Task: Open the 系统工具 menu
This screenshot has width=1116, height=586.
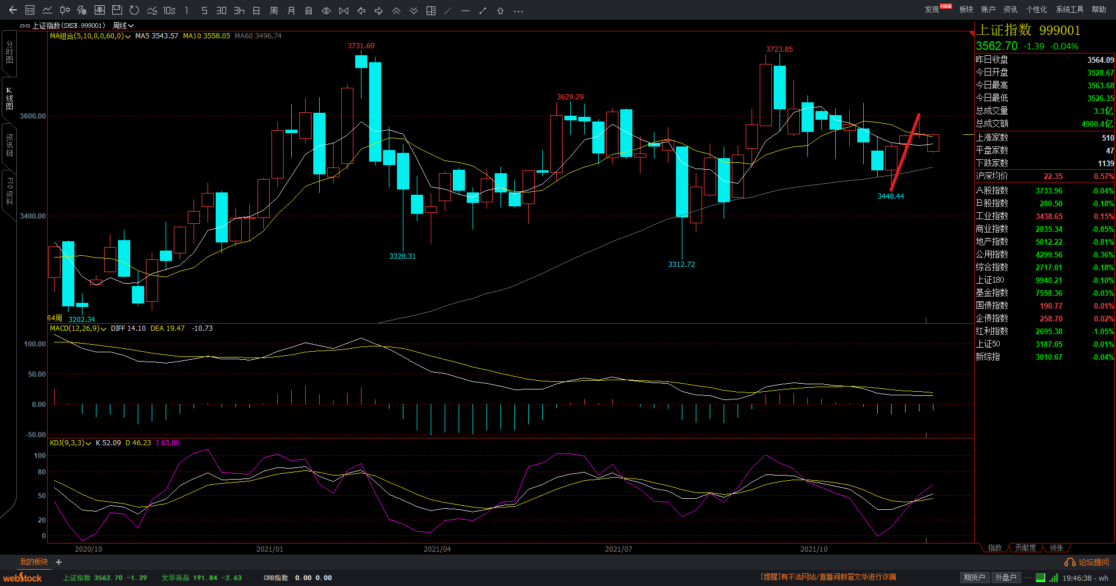Action: 1069,9
